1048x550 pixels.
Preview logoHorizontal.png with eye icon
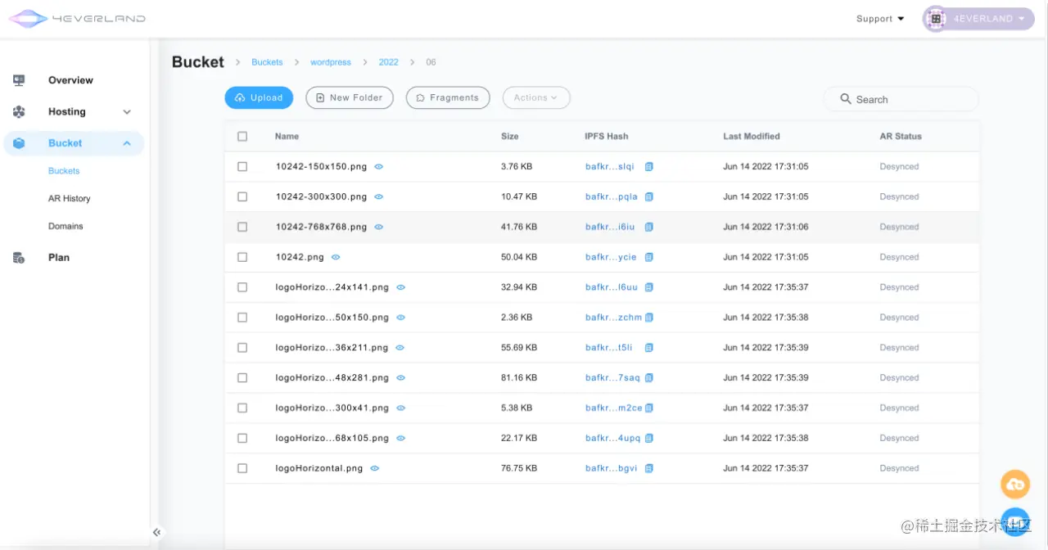[374, 468]
